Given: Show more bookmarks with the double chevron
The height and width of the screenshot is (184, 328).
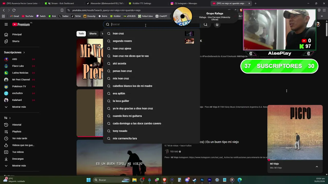Looking at the screenshot, I should [x=322, y=16].
